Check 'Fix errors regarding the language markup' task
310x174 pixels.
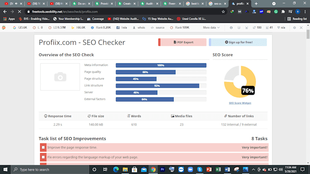(x=43, y=157)
